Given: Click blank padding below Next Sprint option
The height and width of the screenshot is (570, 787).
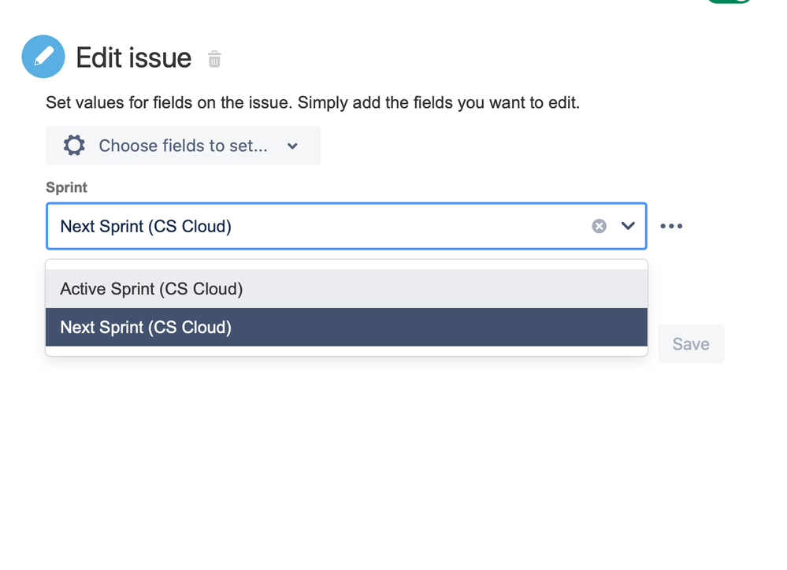Looking at the screenshot, I should pyautogui.click(x=347, y=351).
